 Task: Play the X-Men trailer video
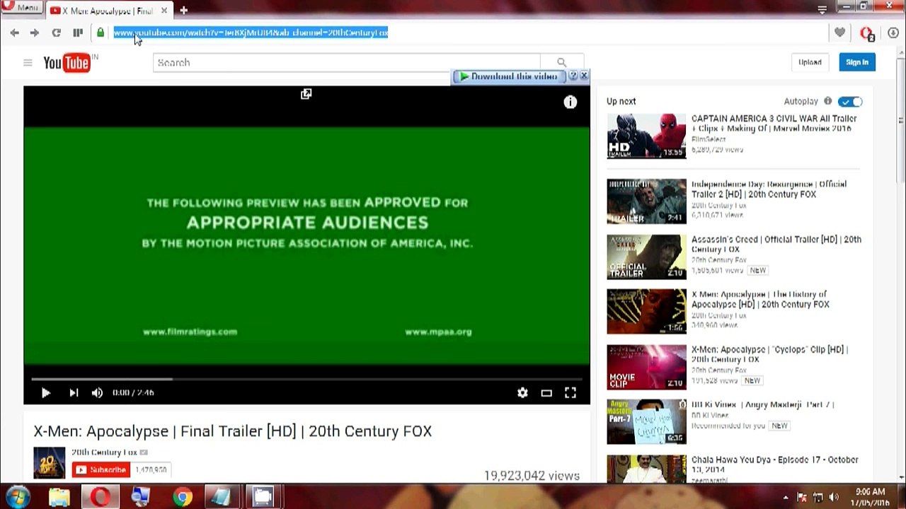[x=45, y=393]
